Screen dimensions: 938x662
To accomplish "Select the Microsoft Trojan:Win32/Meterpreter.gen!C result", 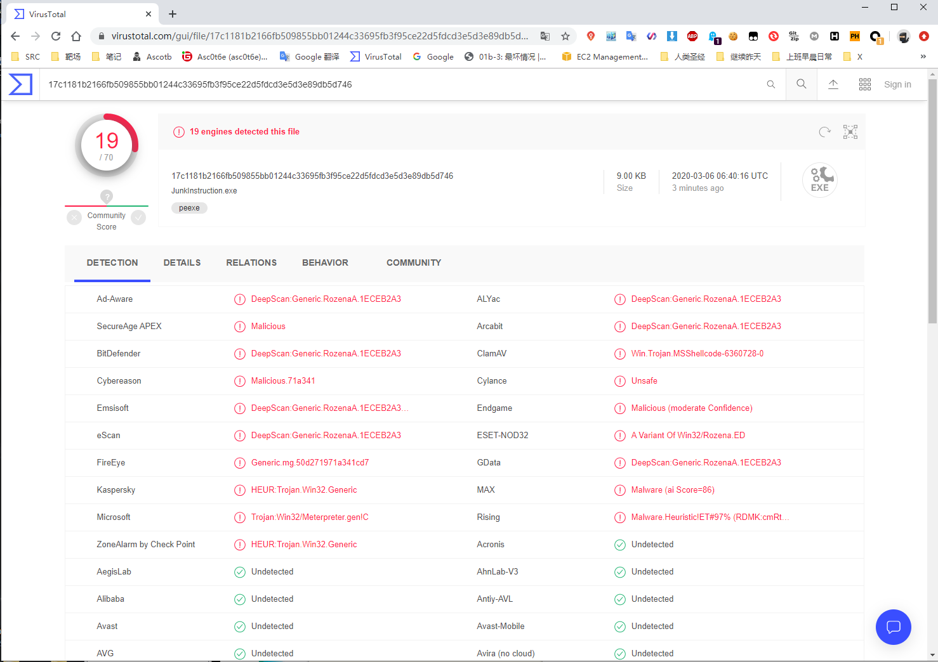I will point(310,517).
